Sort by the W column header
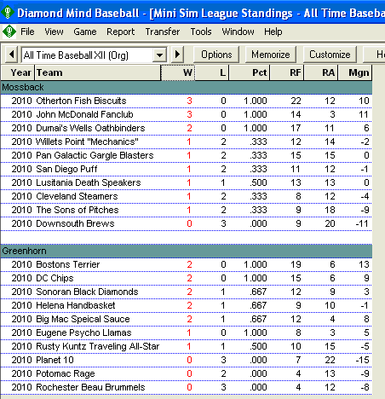The height and width of the screenshot is (399, 385). point(178,72)
